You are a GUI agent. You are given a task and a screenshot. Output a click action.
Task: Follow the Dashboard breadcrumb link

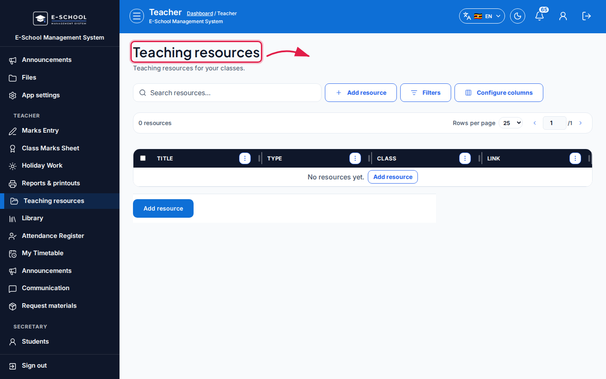click(200, 13)
